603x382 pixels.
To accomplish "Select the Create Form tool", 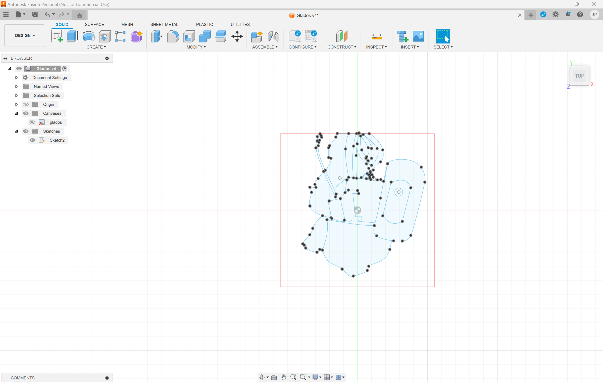I will coord(137,36).
